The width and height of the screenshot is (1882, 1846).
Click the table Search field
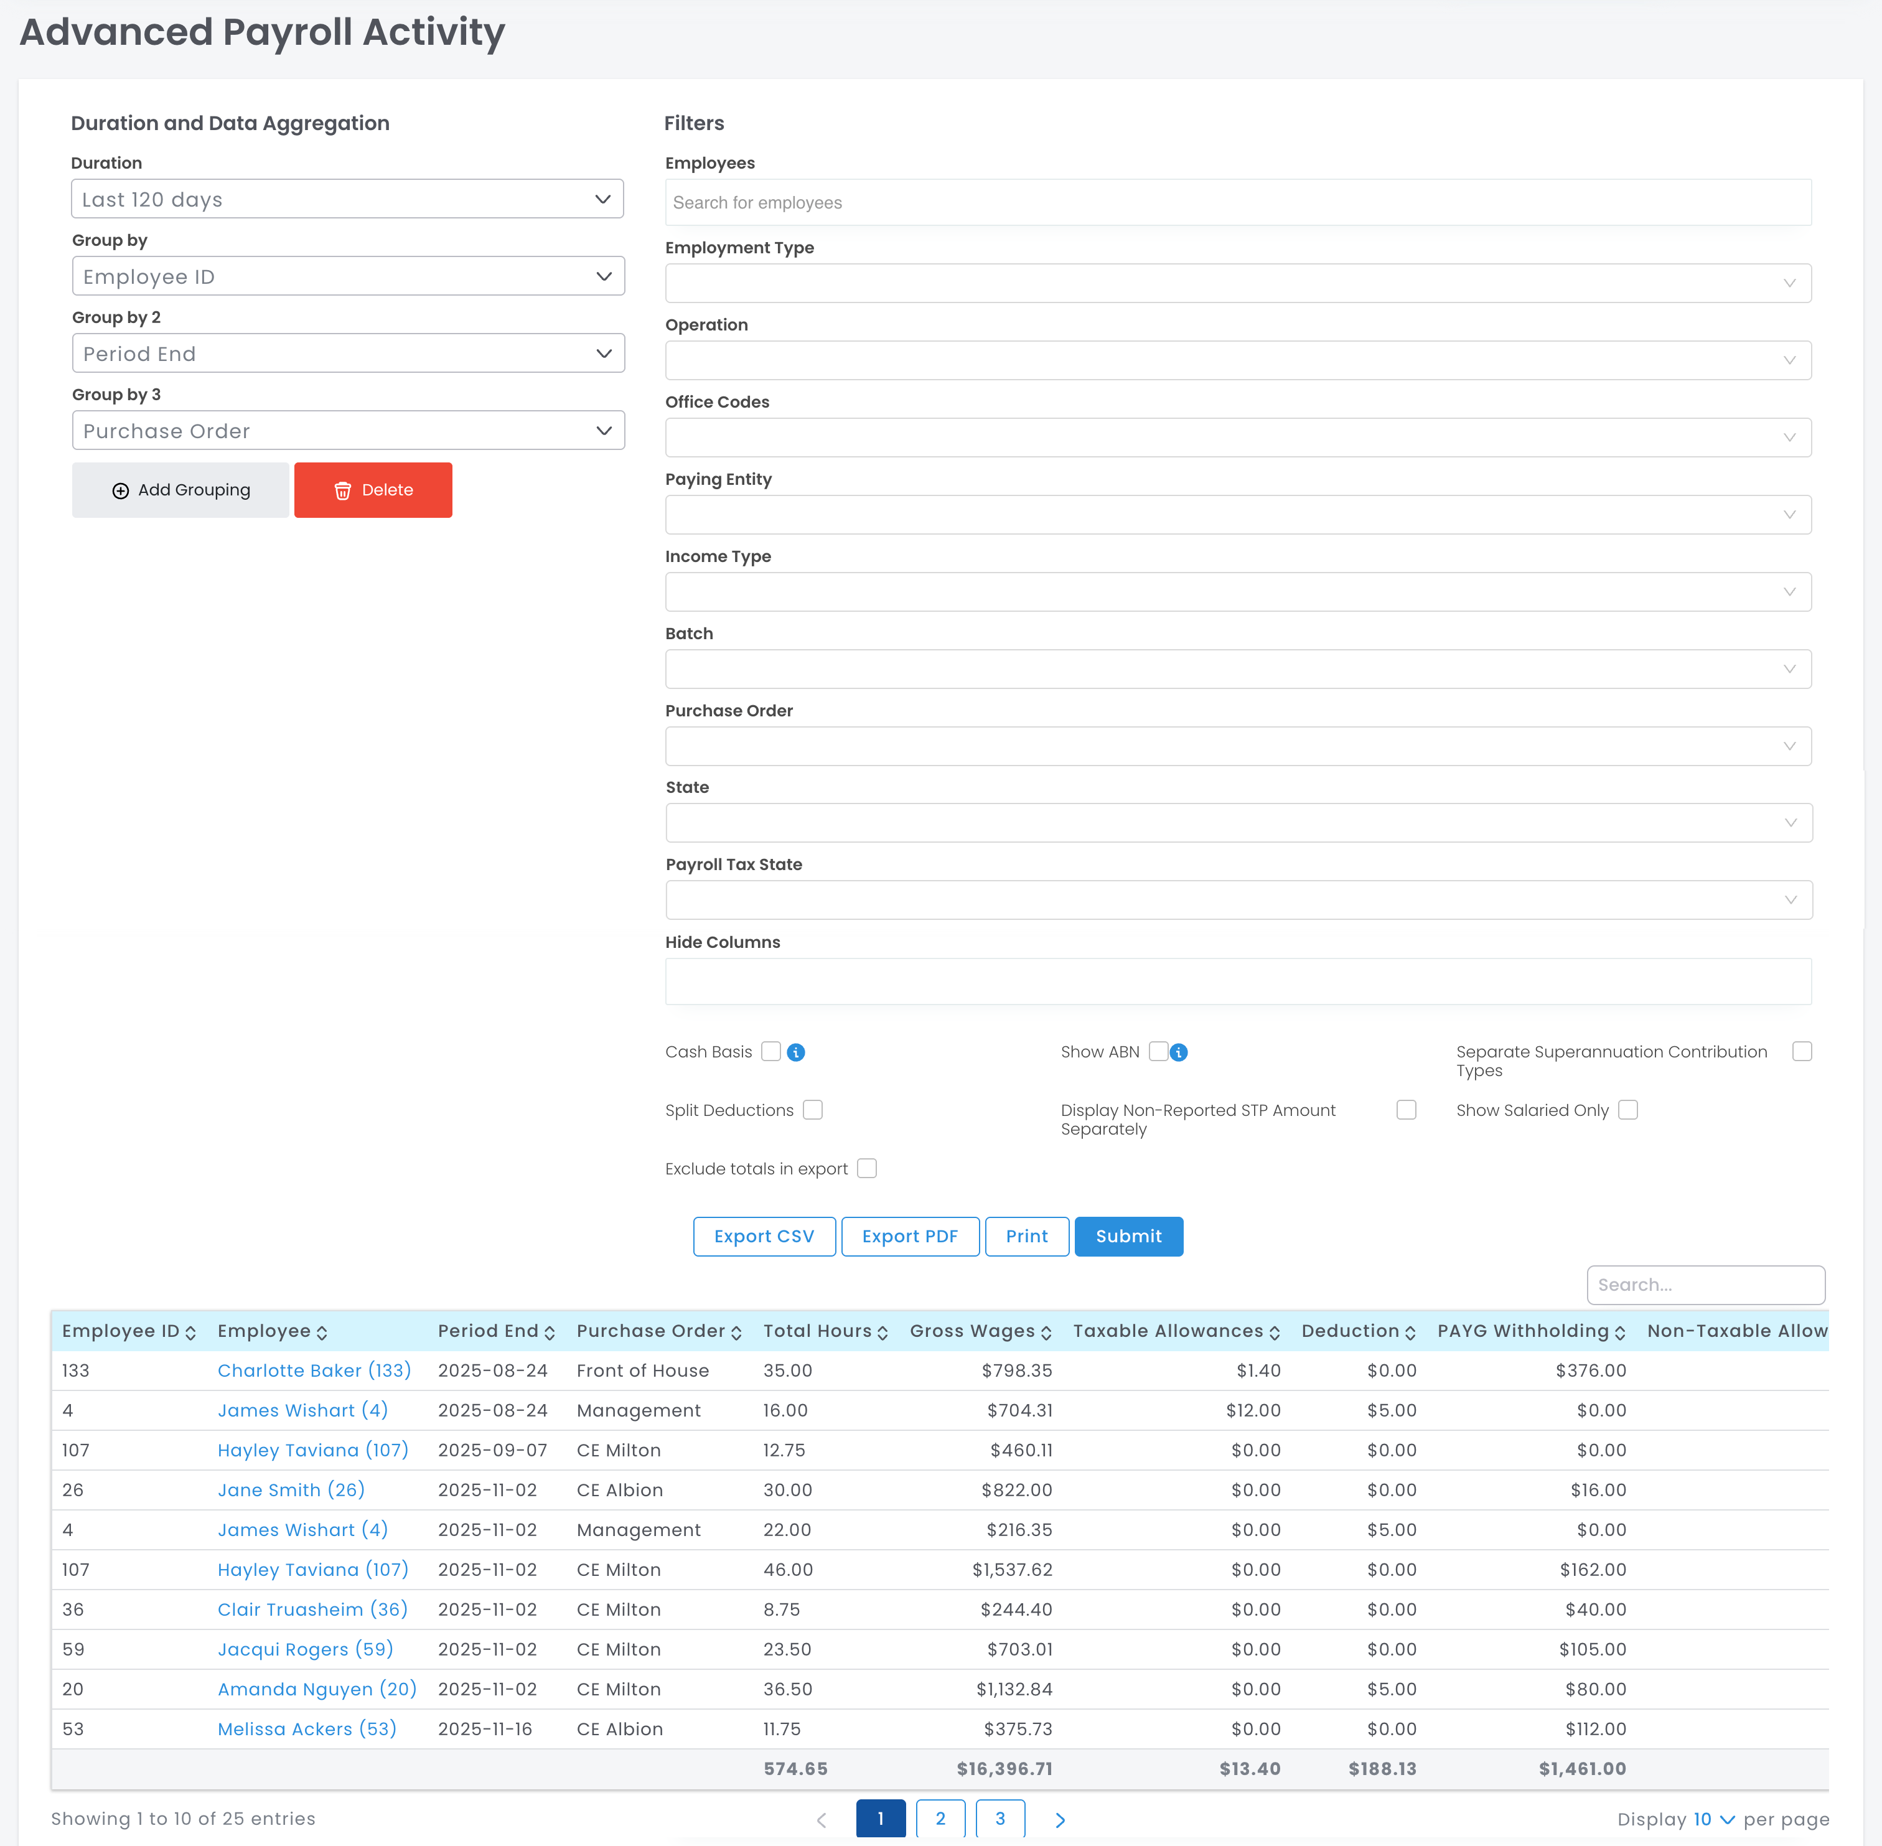[x=1705, y=1285]
